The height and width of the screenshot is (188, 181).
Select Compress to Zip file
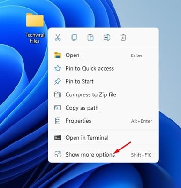103,94
